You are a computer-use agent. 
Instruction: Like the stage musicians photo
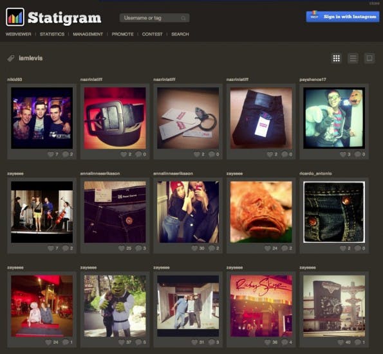[51, 249]
